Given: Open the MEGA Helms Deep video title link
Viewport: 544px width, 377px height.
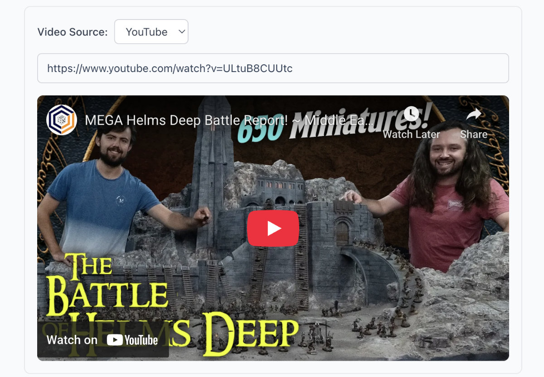Looking at the screenshot, I should [x=229, y=120].
